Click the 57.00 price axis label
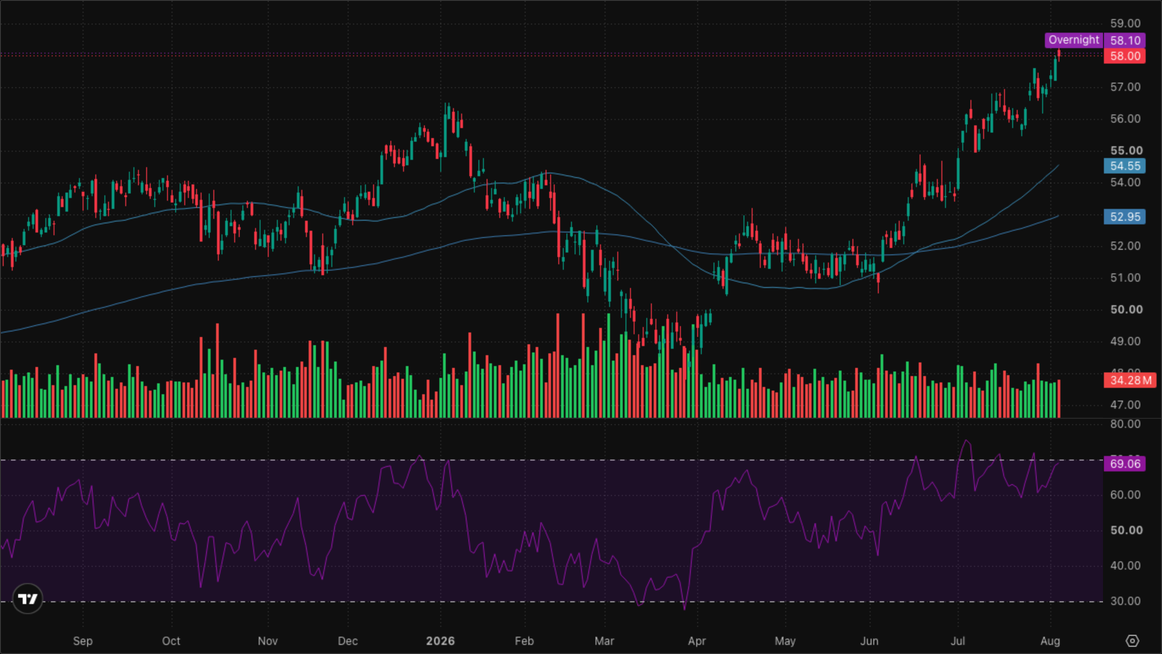Image resolution: width=1162 pixels, height=654 pixels. click(1125, 87)
